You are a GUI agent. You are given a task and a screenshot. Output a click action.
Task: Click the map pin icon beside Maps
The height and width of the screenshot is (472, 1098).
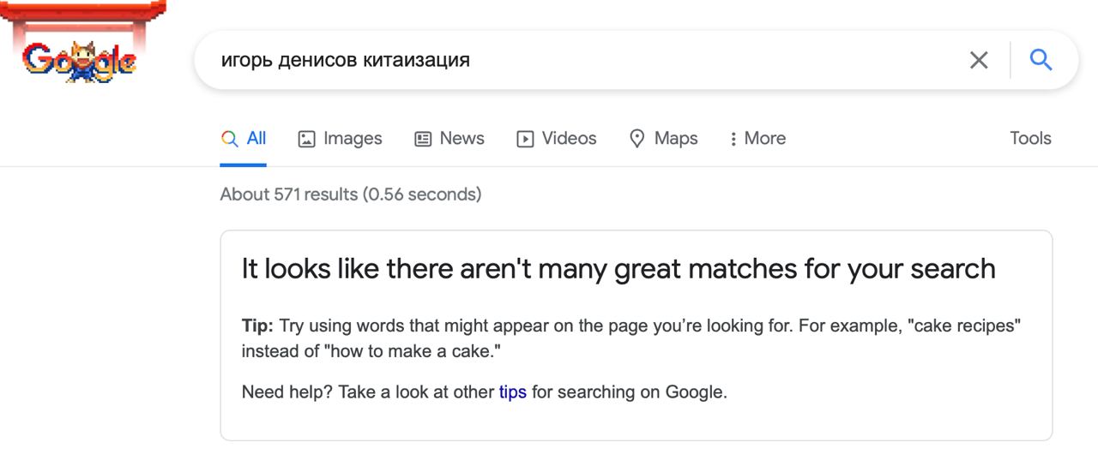coord(636,139)
